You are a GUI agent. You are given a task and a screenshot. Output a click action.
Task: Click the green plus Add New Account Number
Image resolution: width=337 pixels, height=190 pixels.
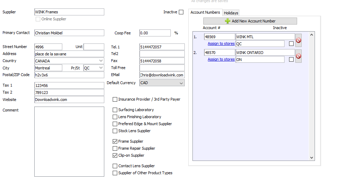click(x=250, y=21)
